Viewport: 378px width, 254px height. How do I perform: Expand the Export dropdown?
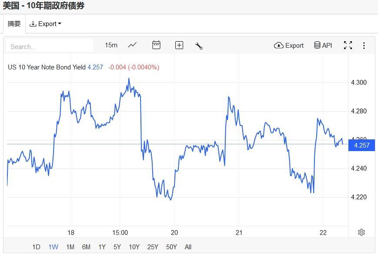[45, 24]
